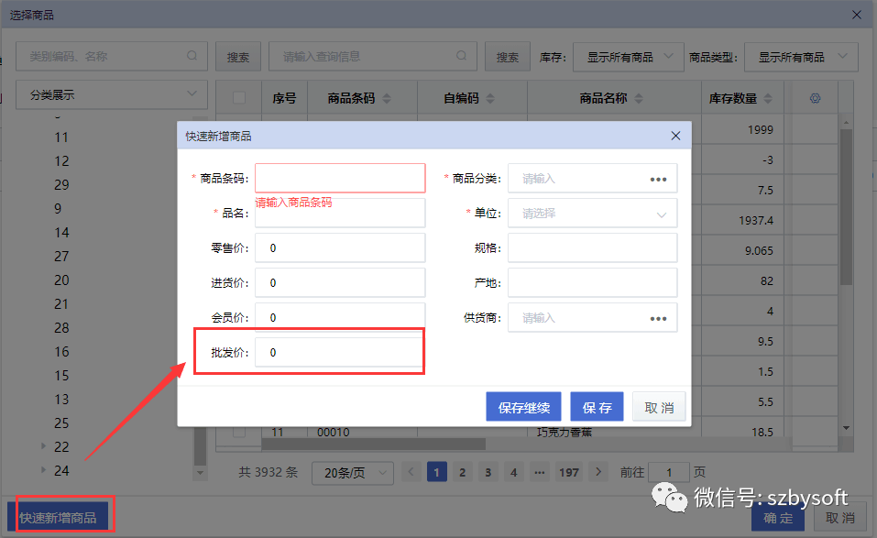Click table vertical scrollbar down arrow
Viewport: 877px width, 538px height.
click(846, 428)
